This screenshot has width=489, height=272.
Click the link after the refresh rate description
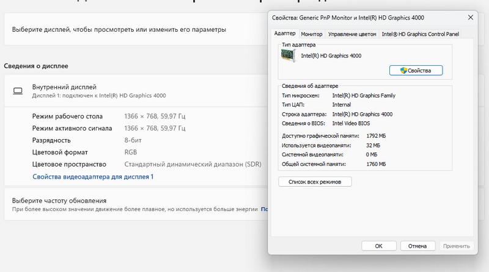click(x=264, y=209)
